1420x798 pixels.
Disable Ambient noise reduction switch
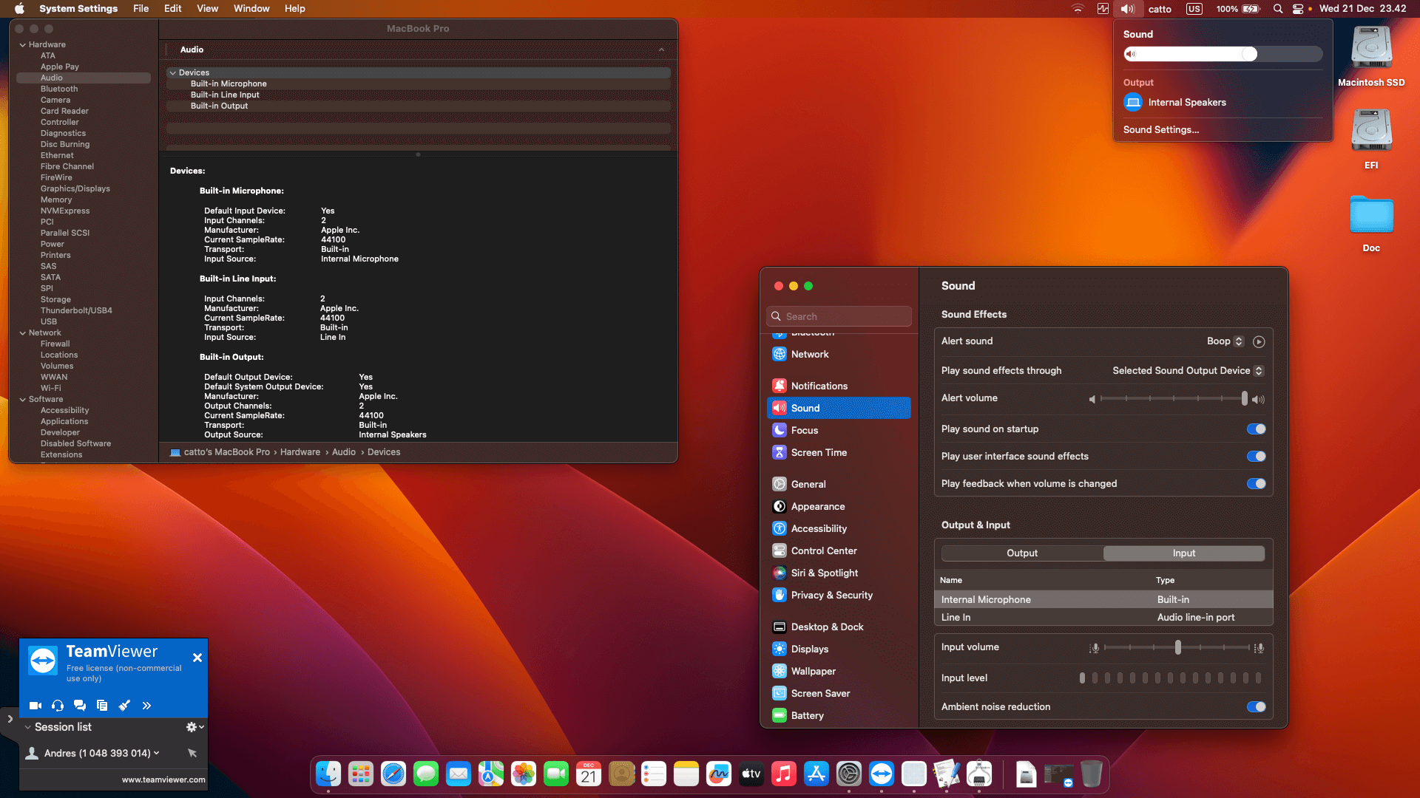click(1256, 707)
